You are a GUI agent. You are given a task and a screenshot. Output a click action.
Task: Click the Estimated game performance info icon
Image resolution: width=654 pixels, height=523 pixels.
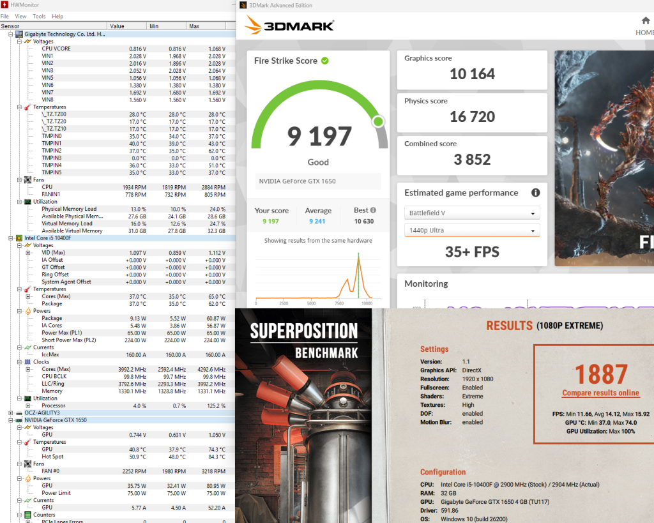(x=536, y=193)
